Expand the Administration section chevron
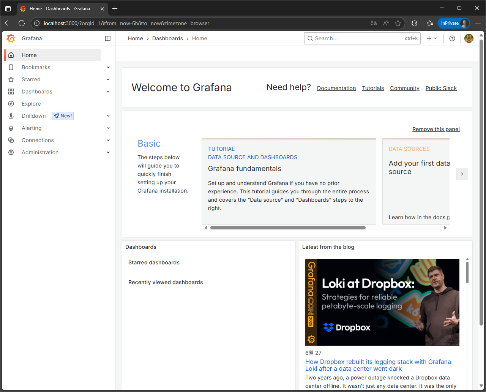This screenshot has width=486, height=392. (108, 152)
